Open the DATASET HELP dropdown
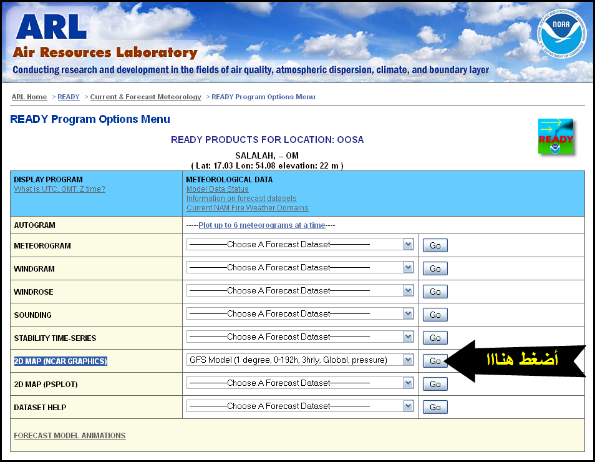595x462 pixels. coord(300,406)
